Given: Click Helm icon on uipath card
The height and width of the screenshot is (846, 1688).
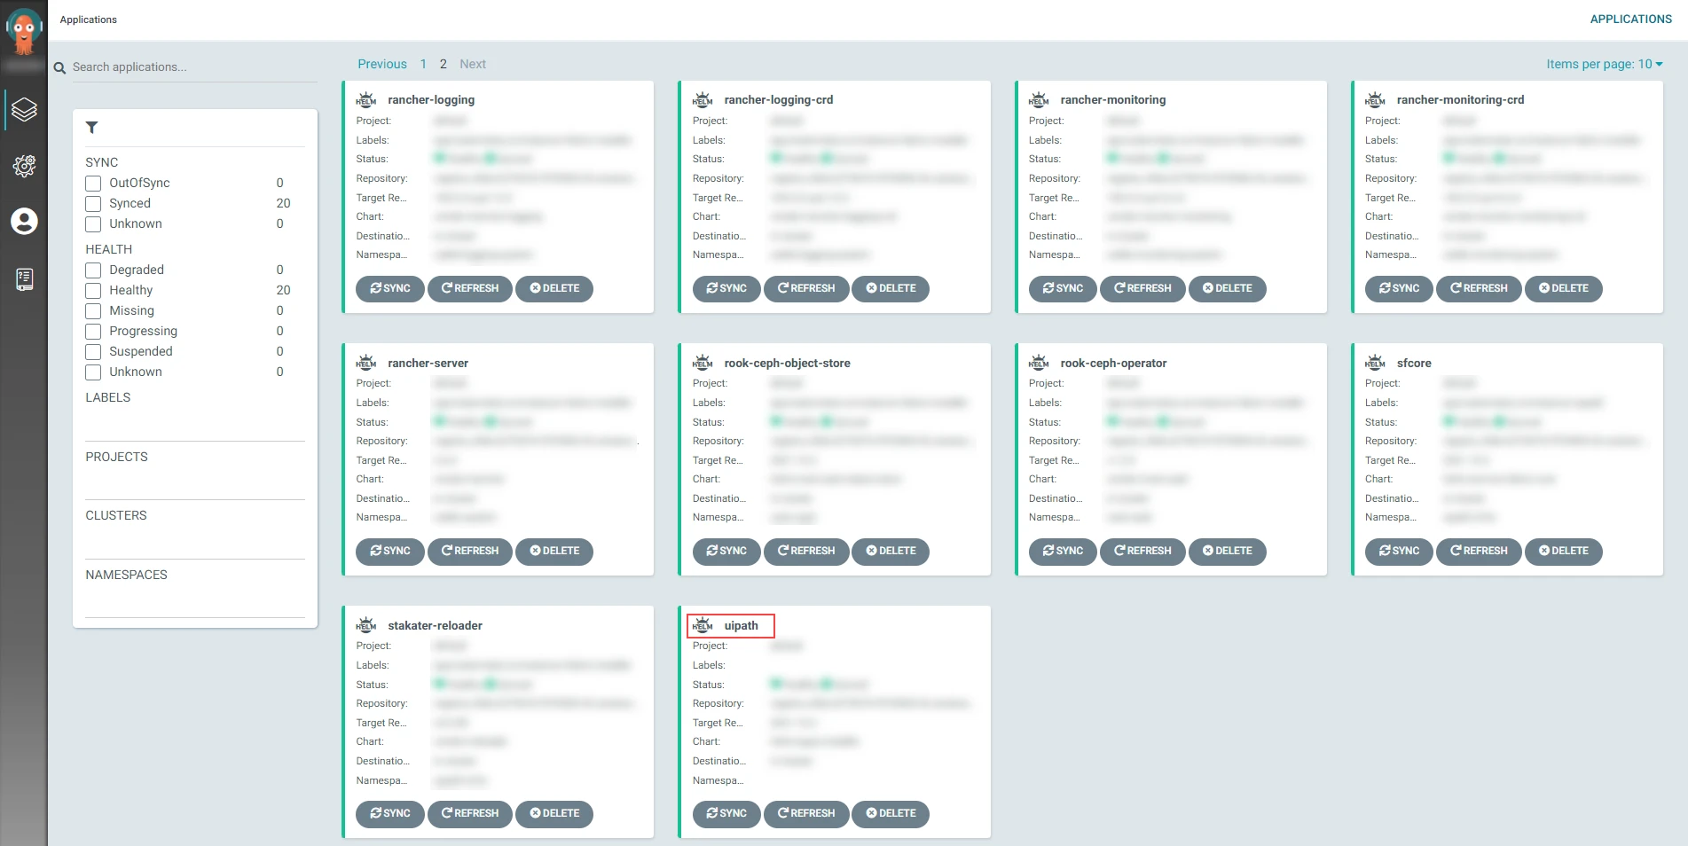Looking at the screenshot, I should [702, 625].
